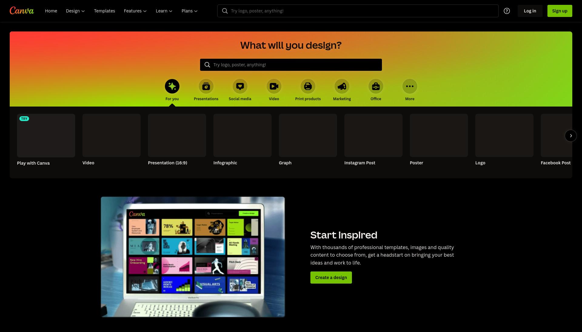This screenshot has height=332, width=582.
Task: Click the header search magnifier icon
Action: [x=225, y=11]
